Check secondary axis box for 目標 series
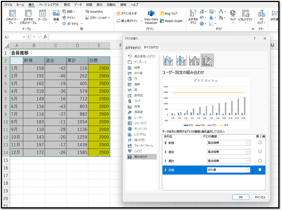Screen dimensions: 282x211 click(260, 170)
